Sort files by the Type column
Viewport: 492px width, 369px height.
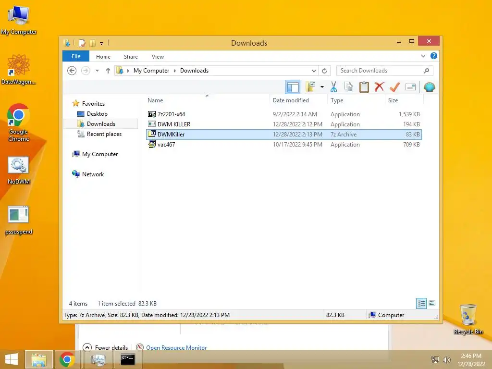[337, 100]
